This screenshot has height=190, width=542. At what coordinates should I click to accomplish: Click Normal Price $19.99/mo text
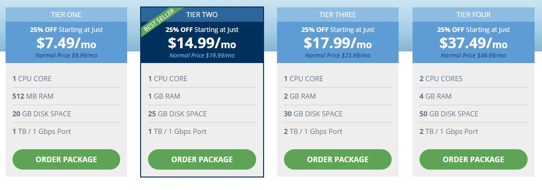(202, 55)
